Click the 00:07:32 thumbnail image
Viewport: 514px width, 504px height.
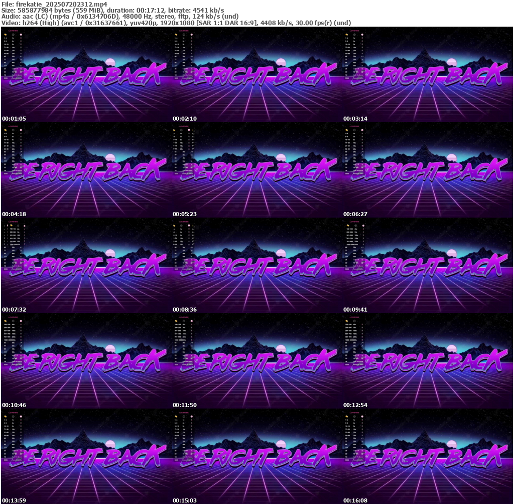tap(86, 265)
